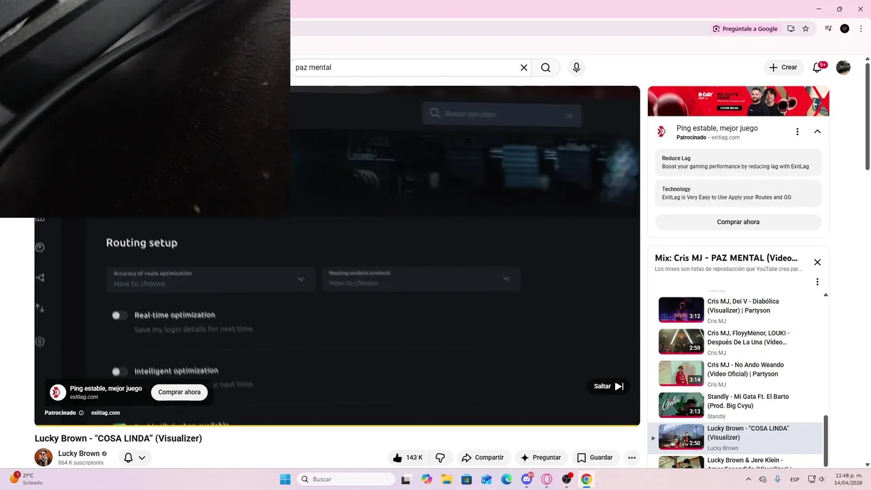Click the page vertical scrollbar

(x=867, y=116)
